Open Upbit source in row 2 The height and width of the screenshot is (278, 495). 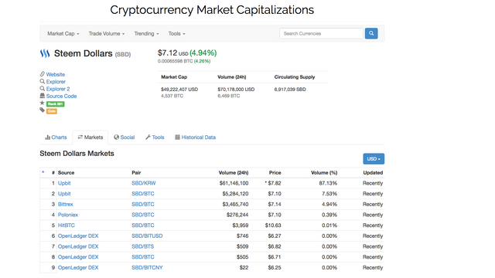64,194
